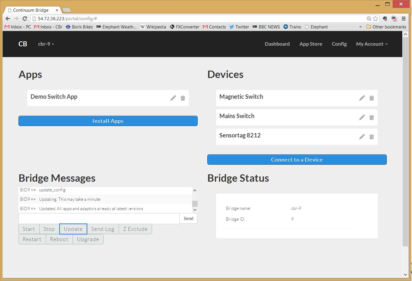Open the BBC NEWS bookmark
412x281 pixels.
(x=266, y=27)
